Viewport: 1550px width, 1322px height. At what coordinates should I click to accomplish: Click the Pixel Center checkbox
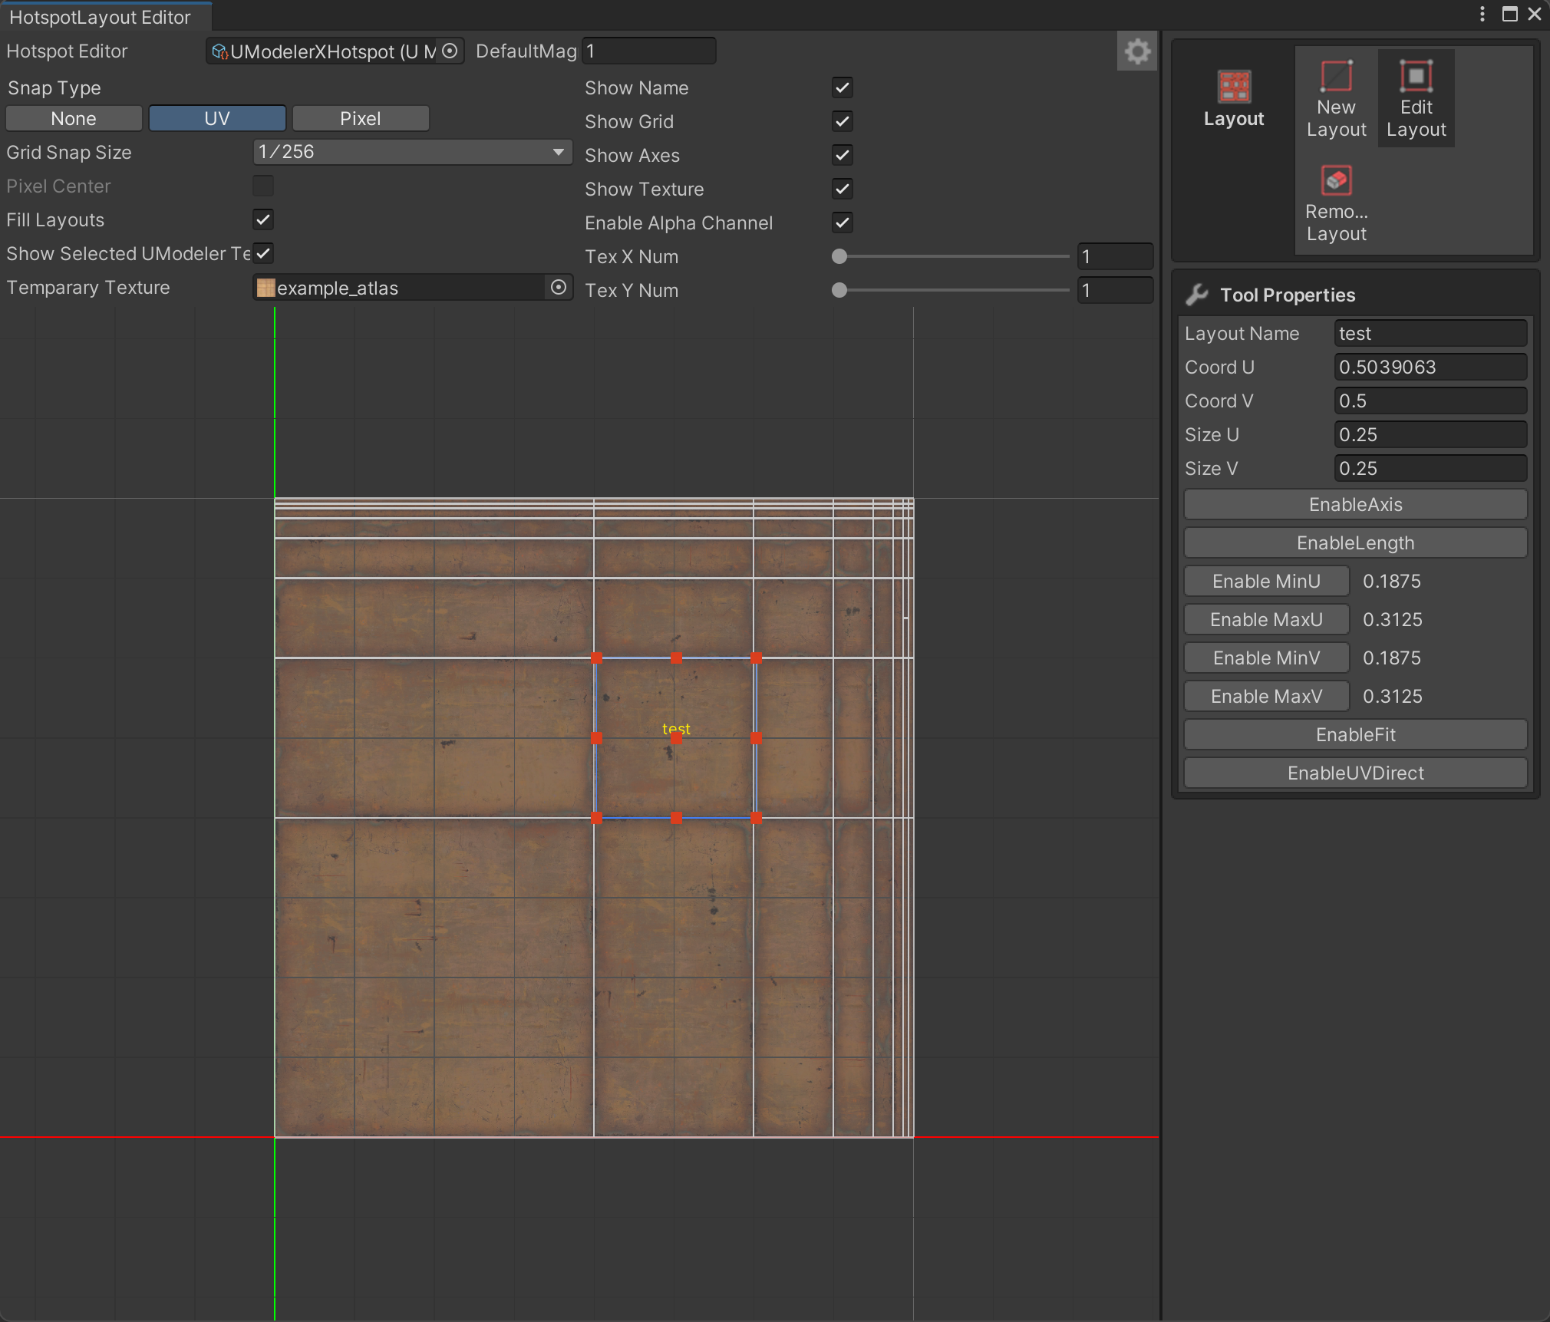(x=263, y=186)
